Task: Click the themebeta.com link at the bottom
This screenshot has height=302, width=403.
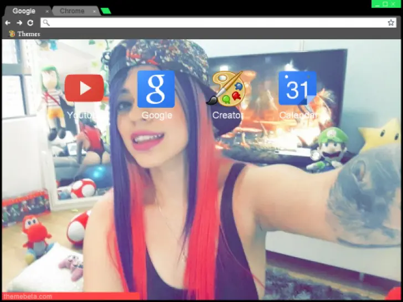Action: click(20, 297)
